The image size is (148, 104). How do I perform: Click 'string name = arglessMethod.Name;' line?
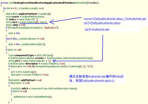(25, 17)
